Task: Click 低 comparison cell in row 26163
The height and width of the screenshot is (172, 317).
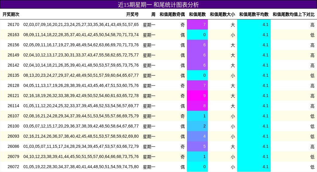Action: point(312,35)
